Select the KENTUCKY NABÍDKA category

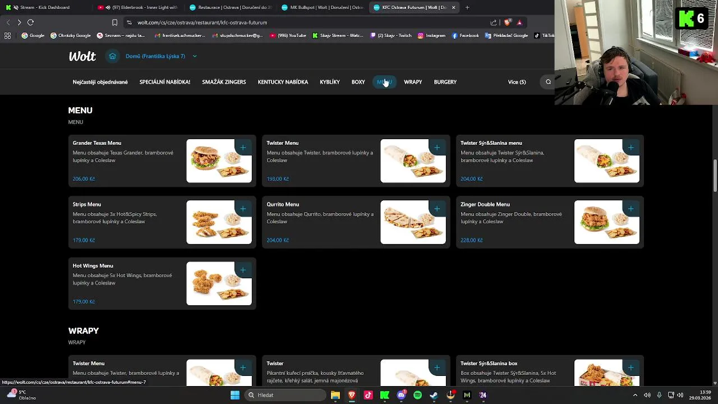(283, 82)
